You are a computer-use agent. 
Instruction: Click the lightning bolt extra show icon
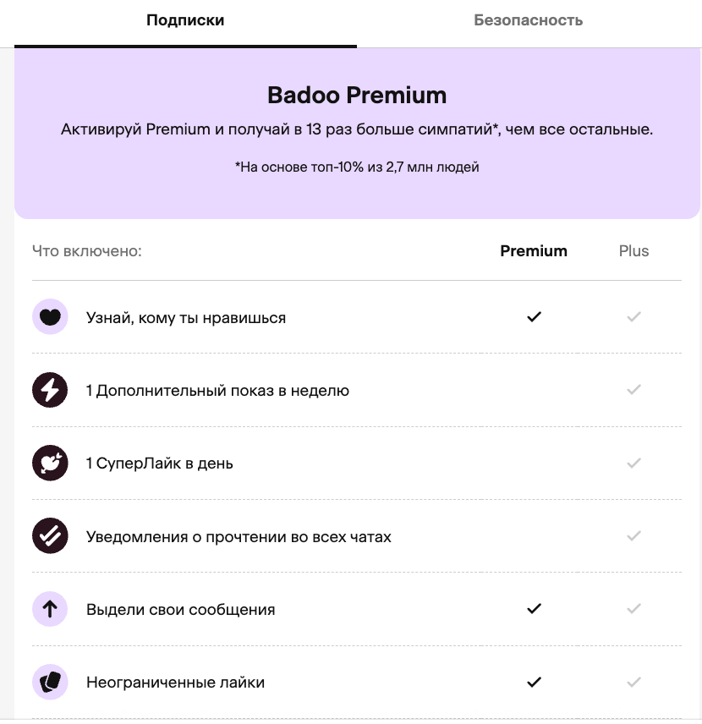click(x=50, y=390)
